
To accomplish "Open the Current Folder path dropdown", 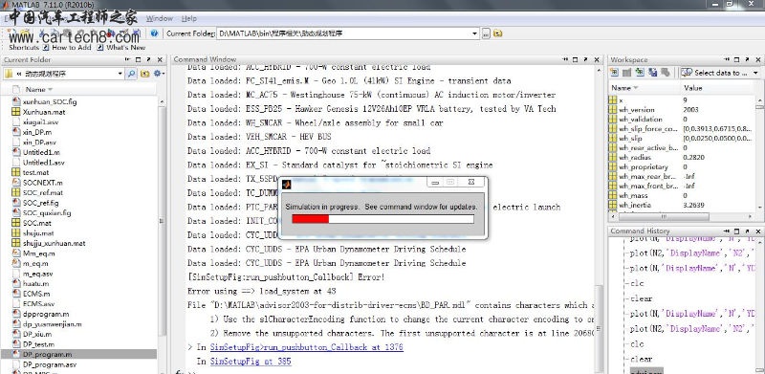I will pos(474,33).
